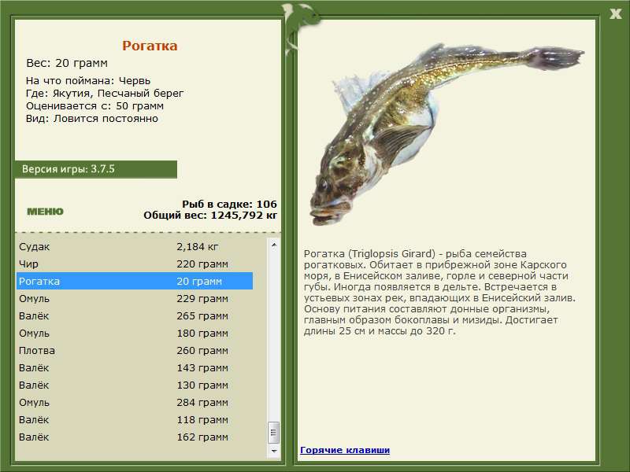Click the На что поймана: Червь line

tap(88, 80)
